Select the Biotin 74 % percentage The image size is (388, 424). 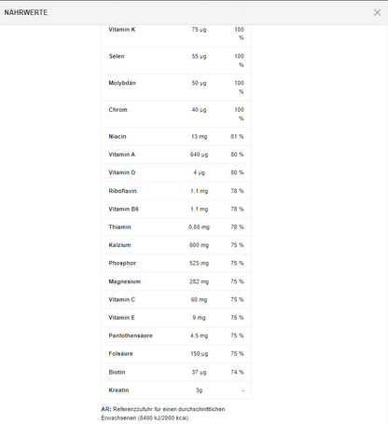237,372
